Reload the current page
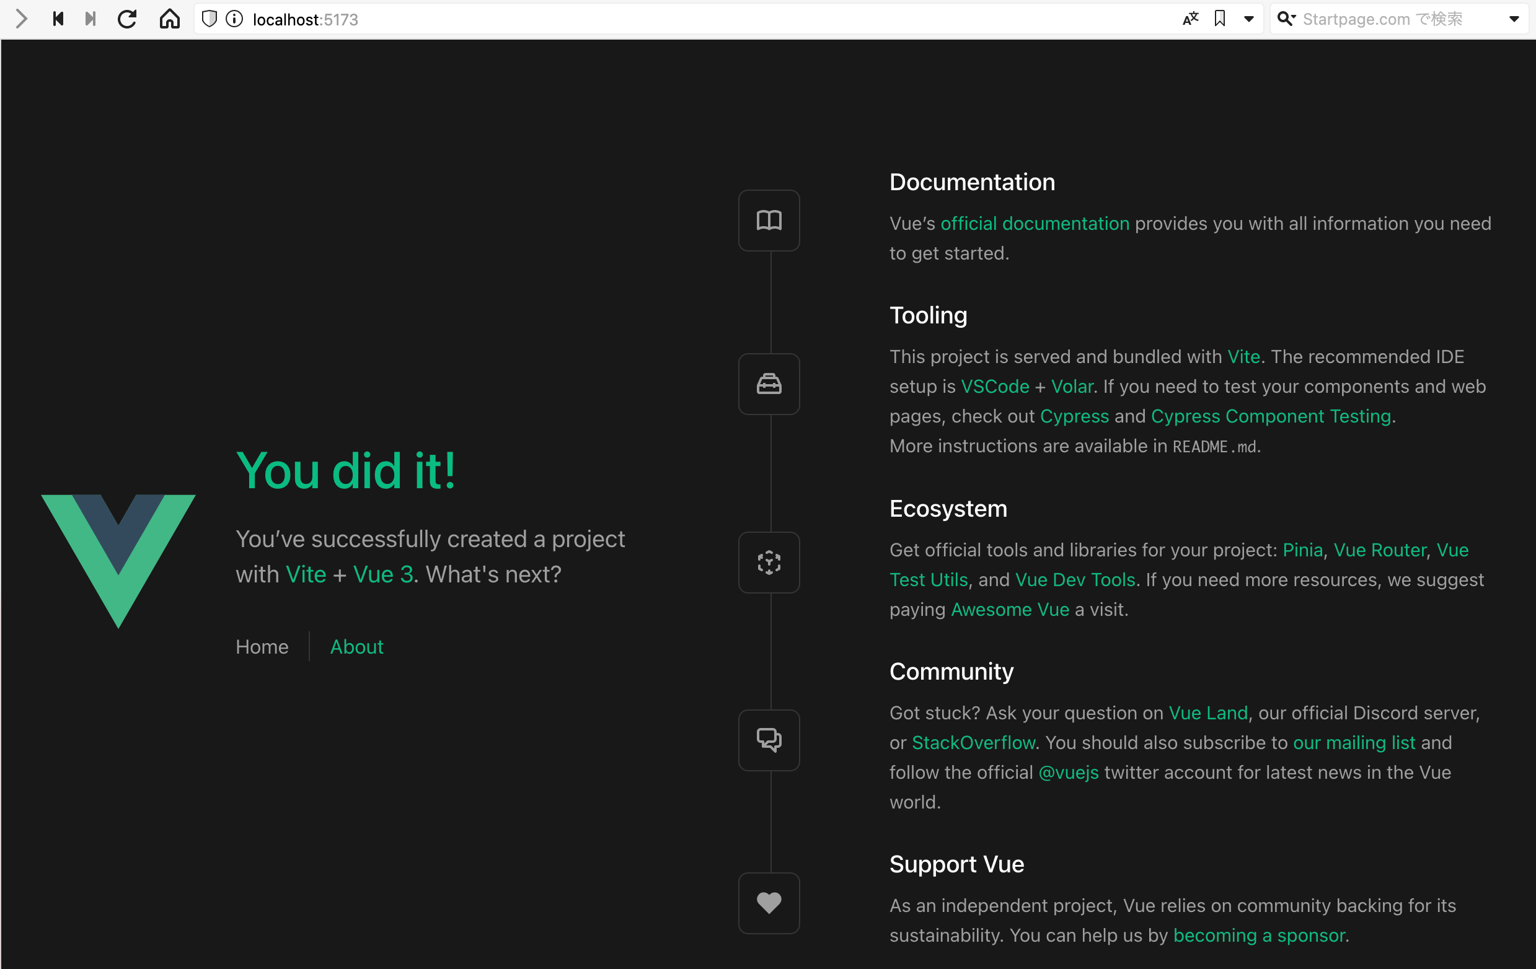This screenshot has height=969, width=1536. tap(127, 19)
